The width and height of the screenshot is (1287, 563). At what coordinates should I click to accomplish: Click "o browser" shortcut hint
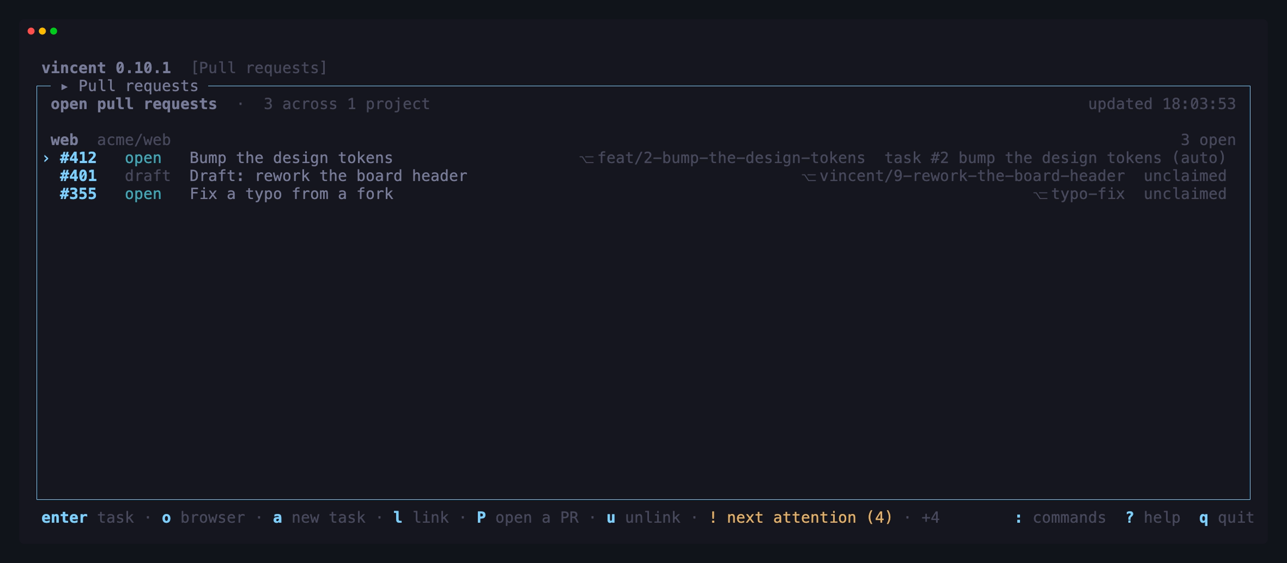[203, 517]
